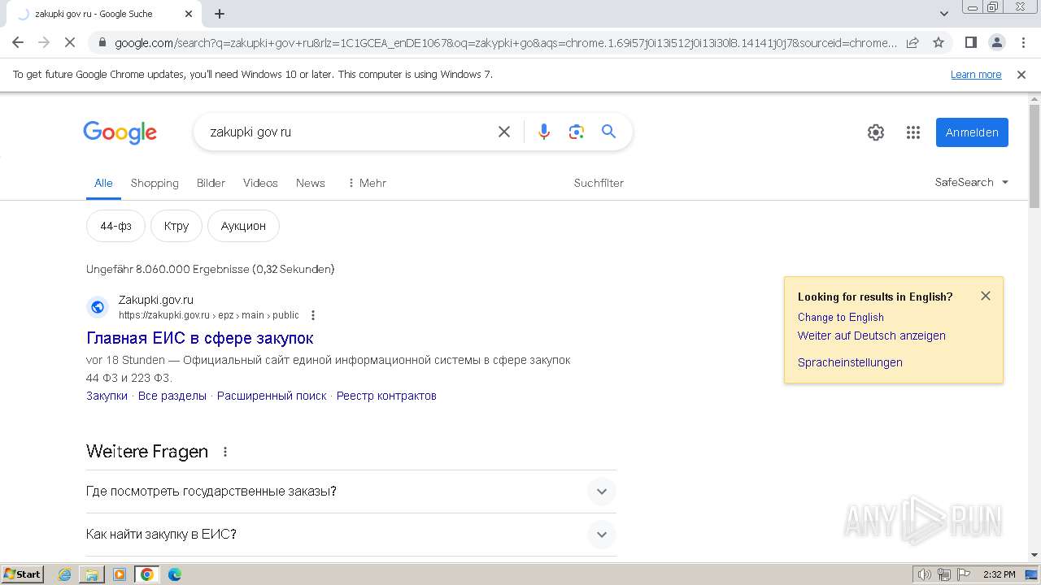This screenshot has width=1041, height=585.
Task: Open Internet Explorer from the taskbar
Action: [x=65, y=574]
